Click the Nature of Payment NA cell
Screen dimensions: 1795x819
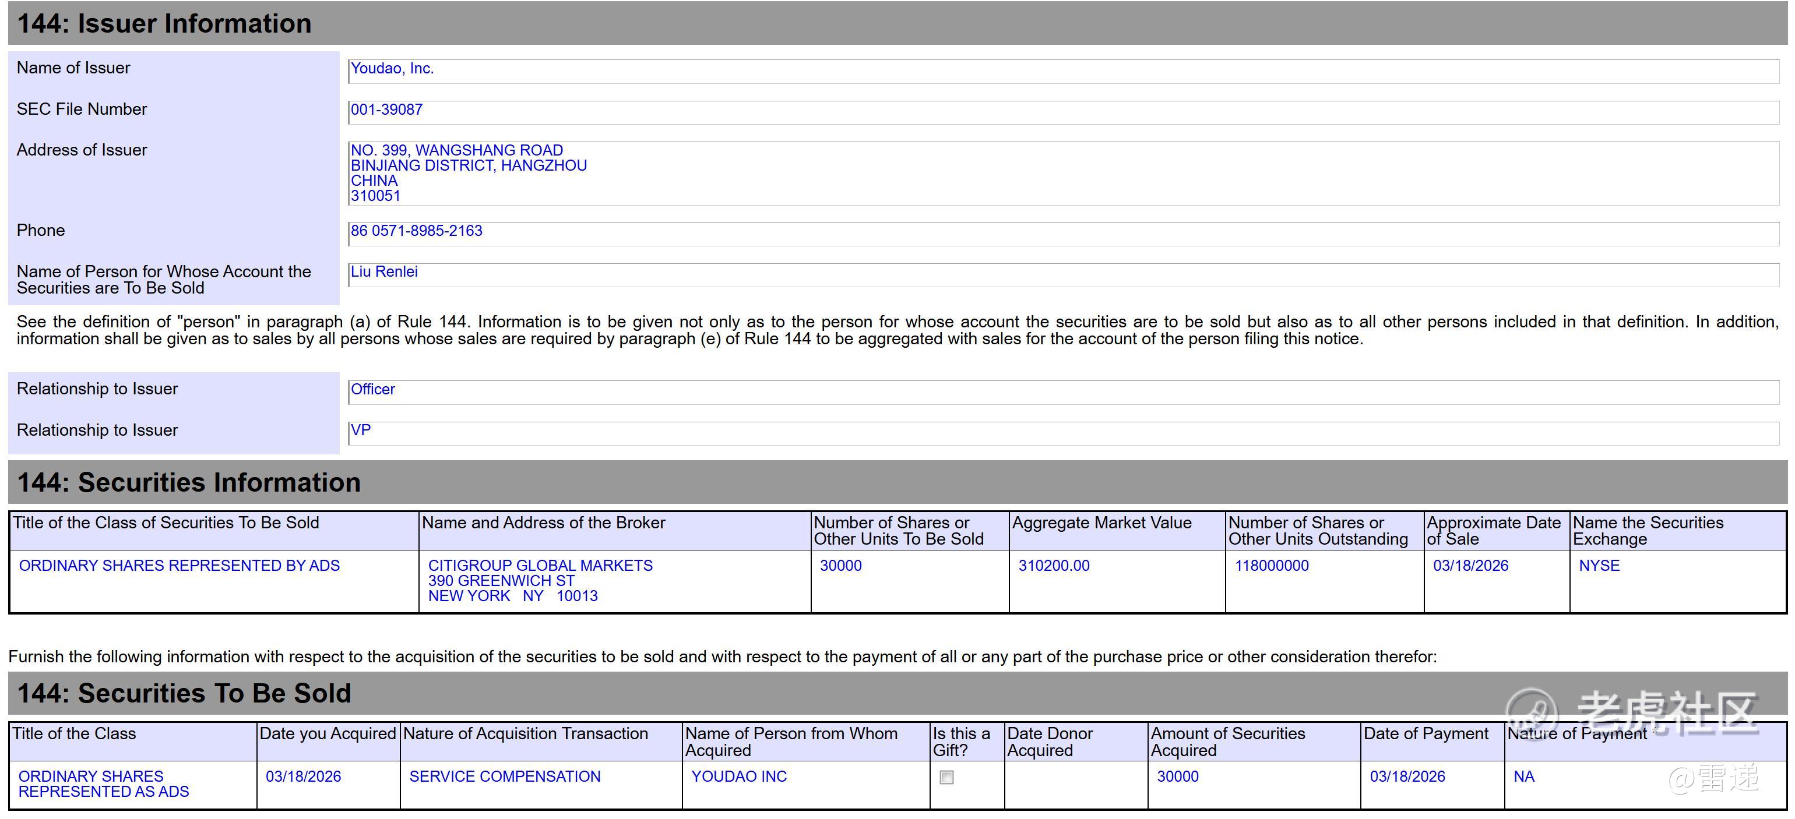pyautogui.click(x=1523, y=776)
